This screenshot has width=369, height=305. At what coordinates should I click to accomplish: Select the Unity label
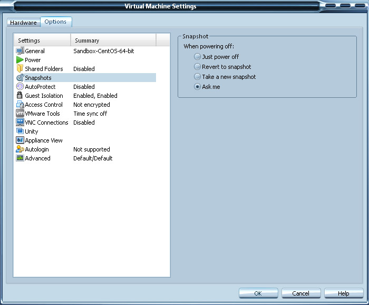point(32,131)
